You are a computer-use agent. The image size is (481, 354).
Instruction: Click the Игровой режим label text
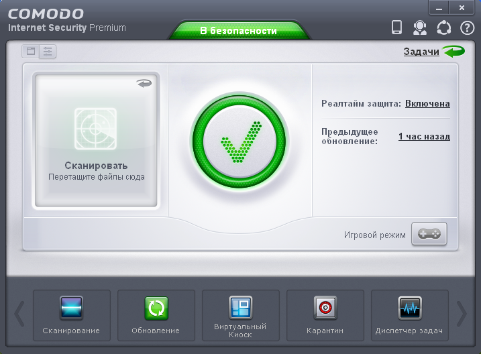point(374,235)
